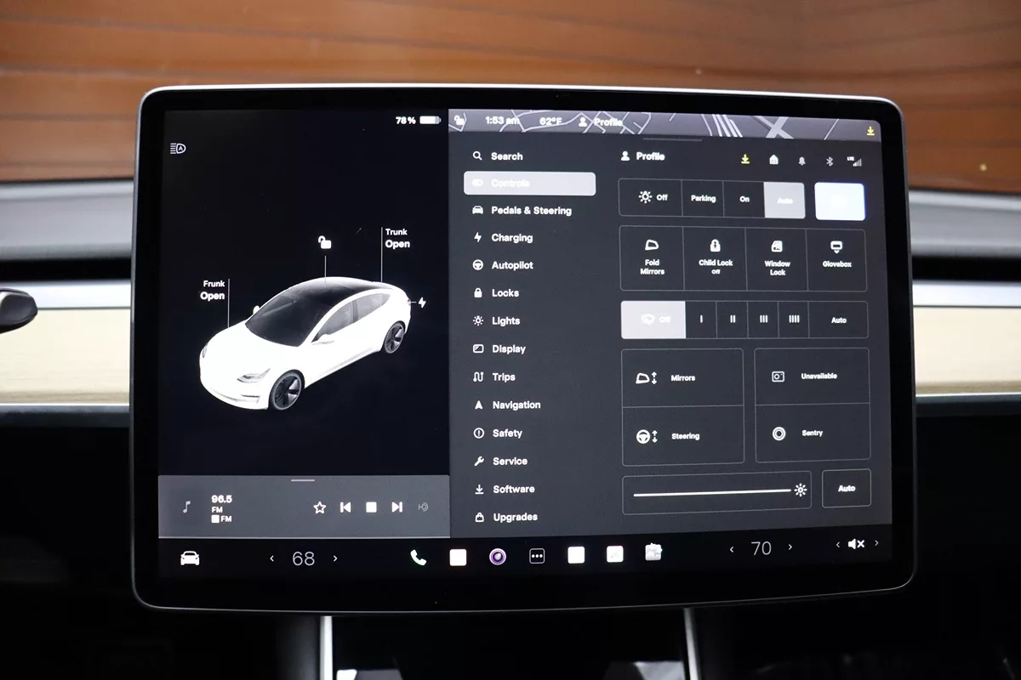1021x680 pixels.
Task: Set headlights to Off
Action: click(653, 198)
